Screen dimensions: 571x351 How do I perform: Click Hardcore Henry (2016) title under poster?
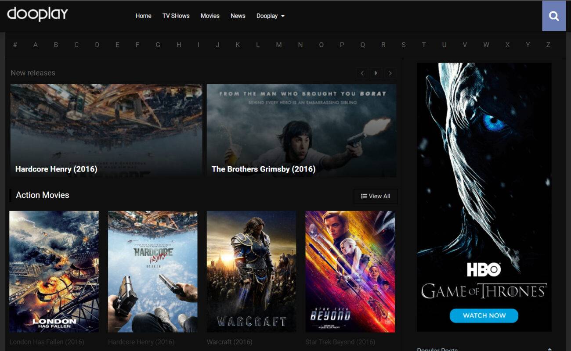click(141, 342)
